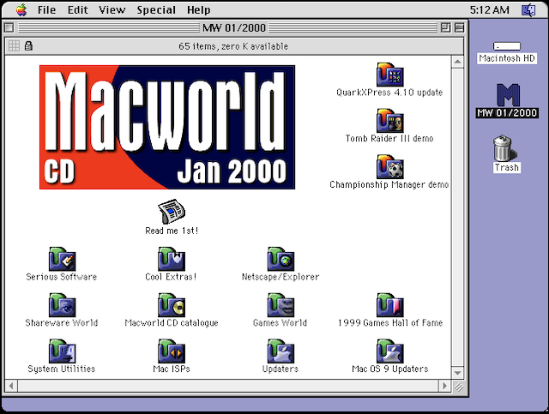Select the Netscape/Explorer folder icon
The width and height of the screenshot is (549, 414).
[x=281, y=259]
